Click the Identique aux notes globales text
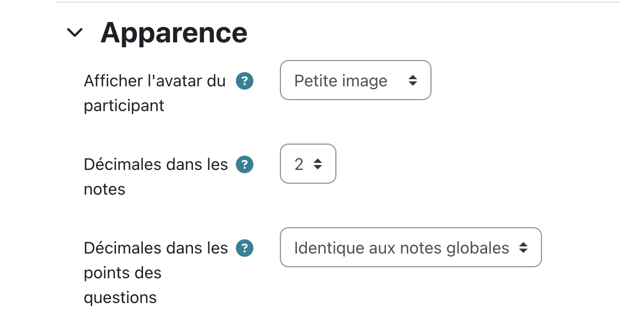The width and height of the screenshot is (619, 330). pos(401,248)
